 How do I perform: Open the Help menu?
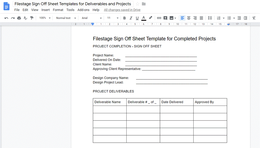tap(96, 10)
